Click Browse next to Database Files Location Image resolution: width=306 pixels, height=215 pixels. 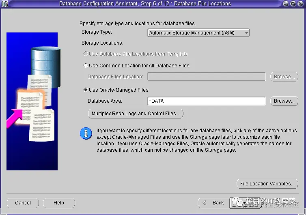pyautogui.click(x=284, y=77)
